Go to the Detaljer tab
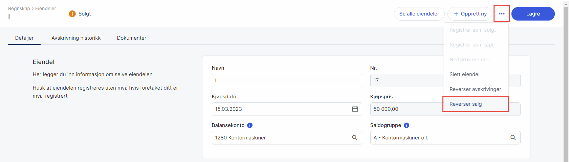The image size is (569, 162). point(24,38)
